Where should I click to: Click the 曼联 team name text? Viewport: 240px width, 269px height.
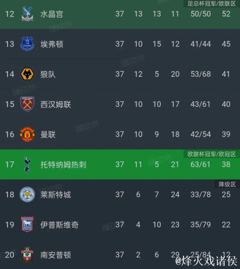48,135
